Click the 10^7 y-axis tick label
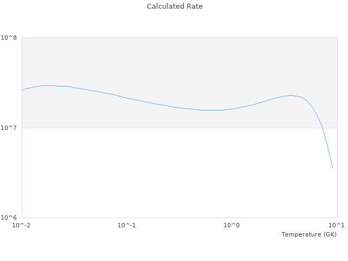The image size is (348, 261). [x=11, y=128]
